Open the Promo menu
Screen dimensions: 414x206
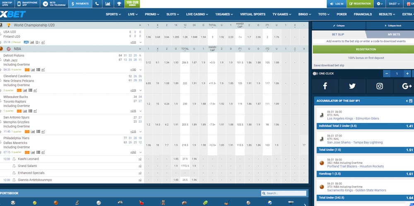[x=152, y=14]
